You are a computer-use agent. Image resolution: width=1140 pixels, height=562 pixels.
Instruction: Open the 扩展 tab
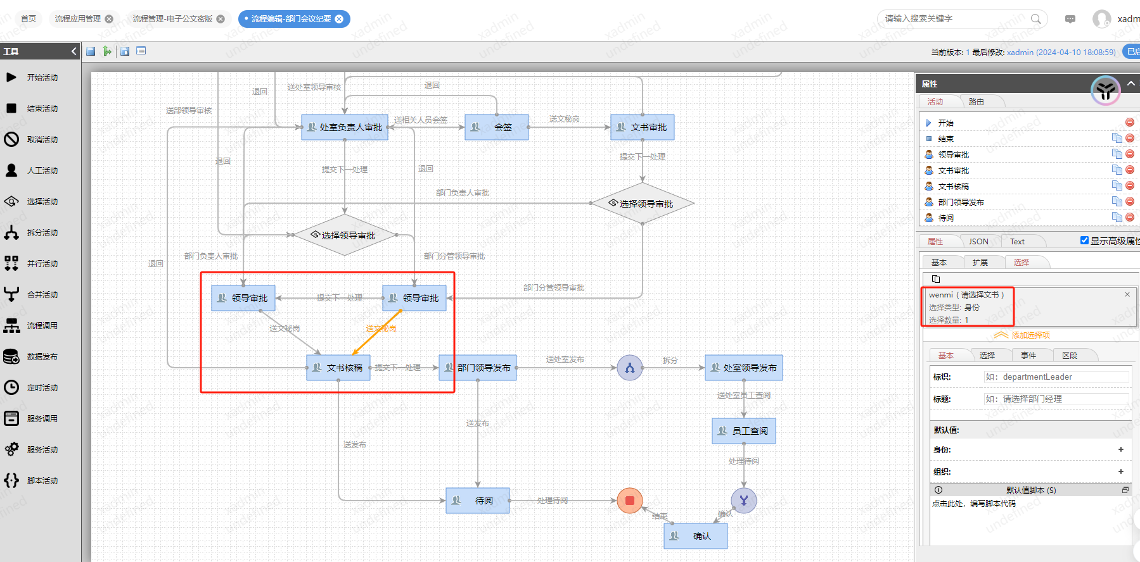(980, 263)
